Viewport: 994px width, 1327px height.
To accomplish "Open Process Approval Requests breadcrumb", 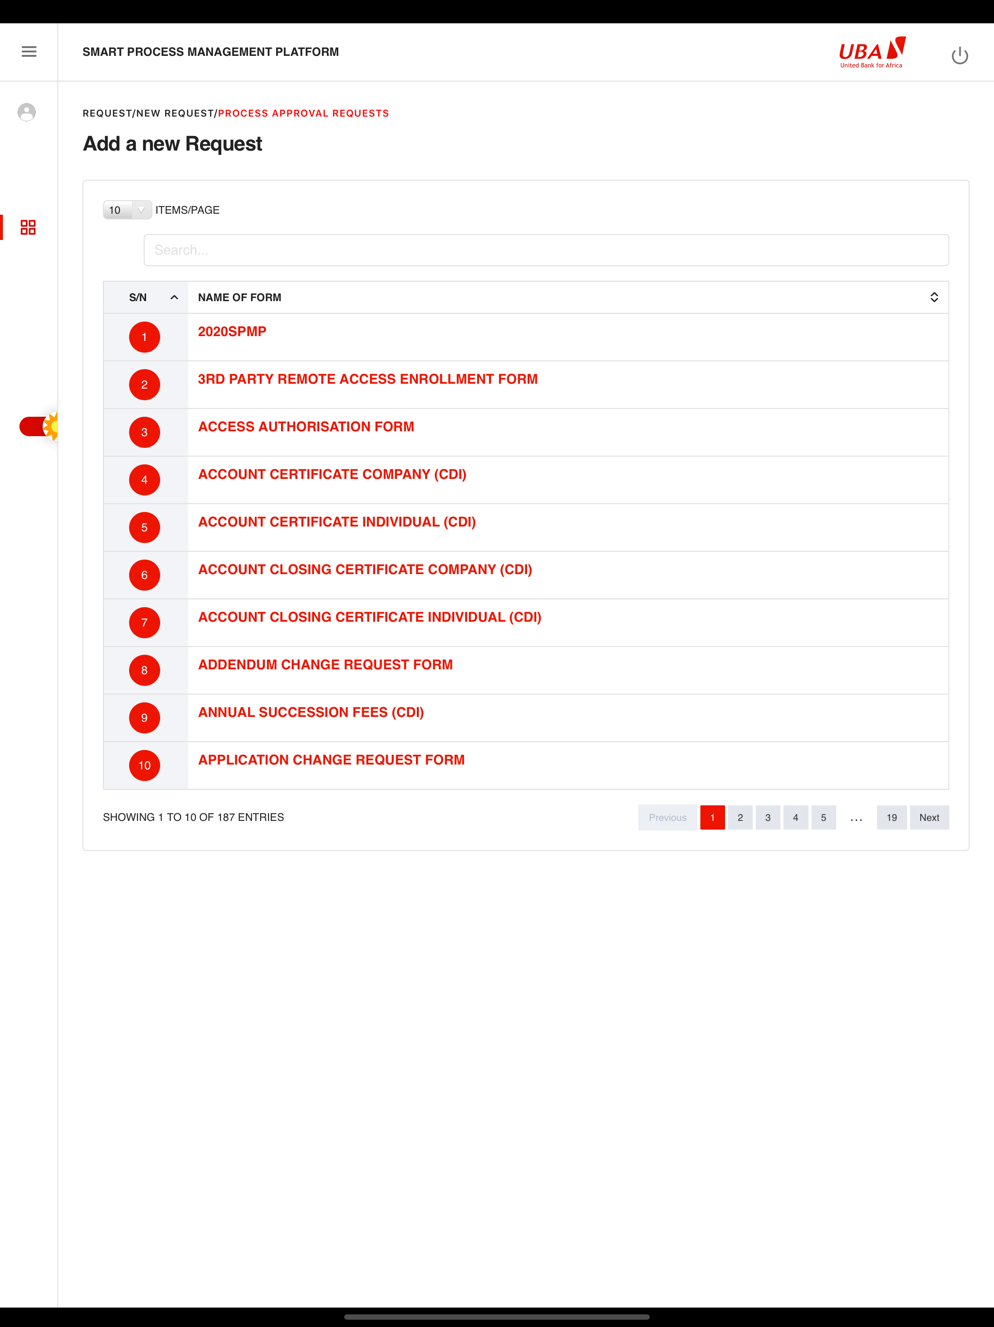I will tap(303, 113).
